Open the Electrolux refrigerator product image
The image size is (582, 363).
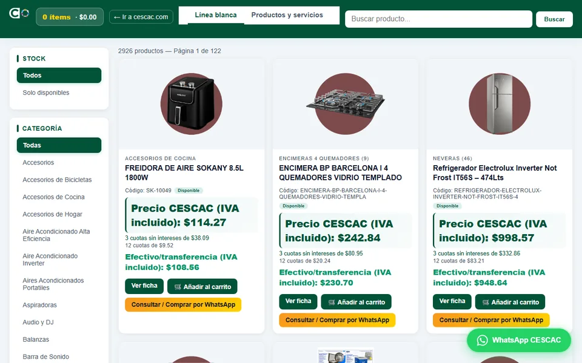(500, 103)
